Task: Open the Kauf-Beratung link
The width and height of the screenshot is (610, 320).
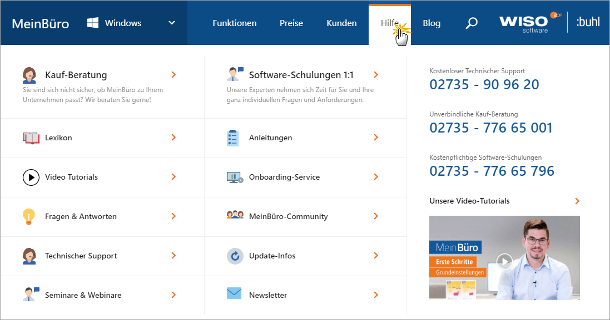Action: coord(76,75)
